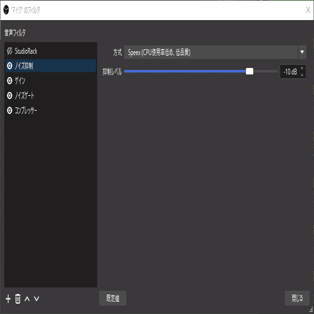Image resolution: width=314 pixels, height=314 pixels.
Task: Click the window resize grip corner
Action: coord(311,310)
